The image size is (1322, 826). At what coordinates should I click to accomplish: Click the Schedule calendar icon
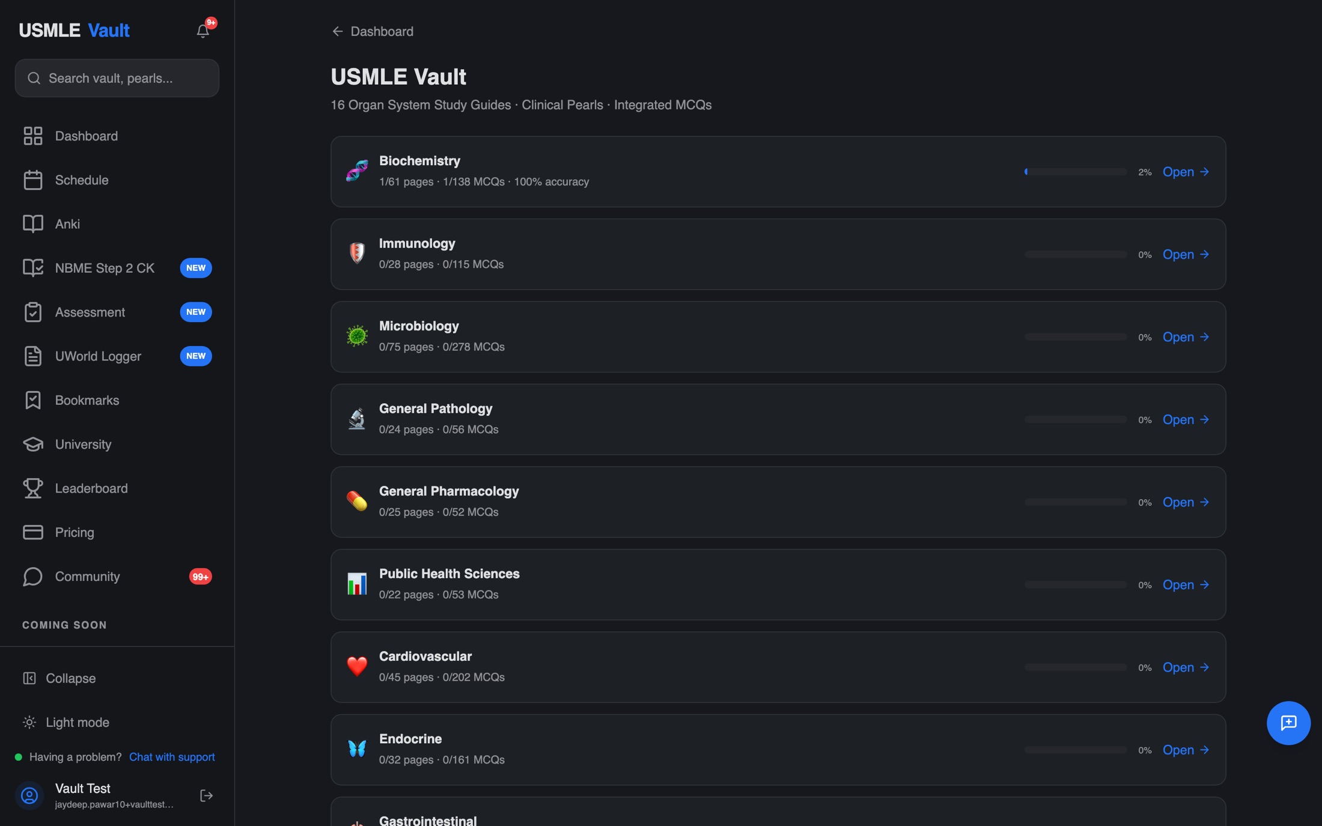pyautogui.click(x=33, y=180)
